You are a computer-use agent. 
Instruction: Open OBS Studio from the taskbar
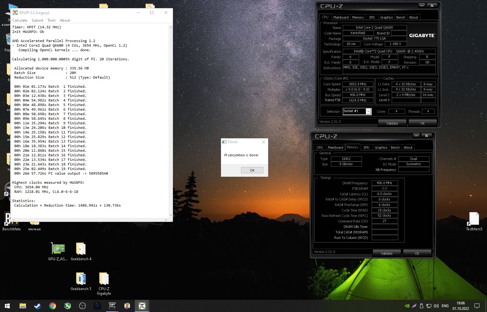(82, 306)
